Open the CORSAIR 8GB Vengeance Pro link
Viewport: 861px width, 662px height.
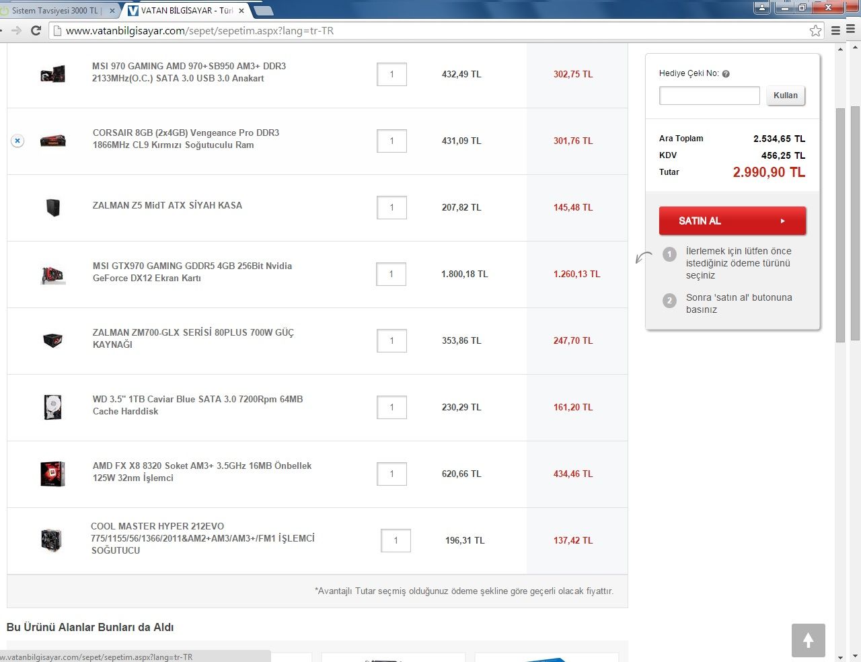(x=186, y=139)
